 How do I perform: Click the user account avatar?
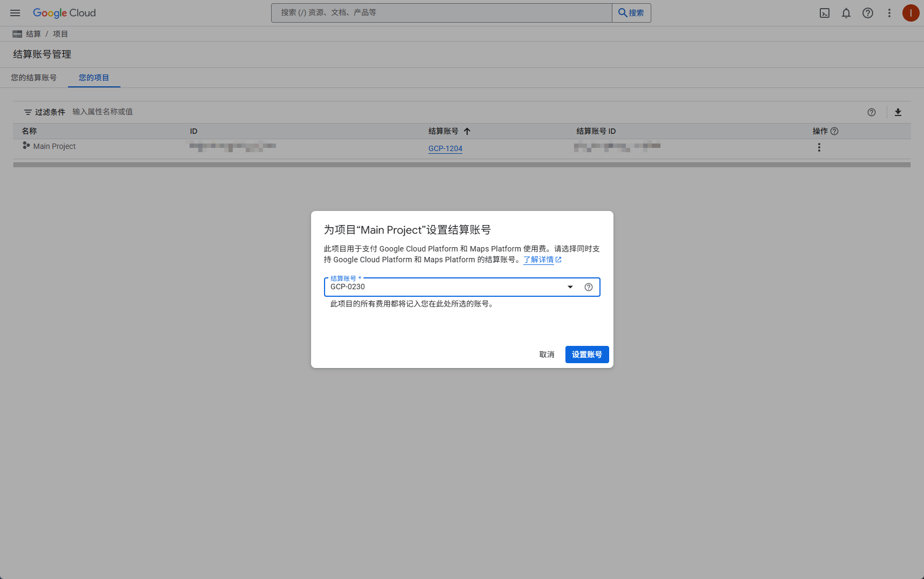(910, 13)
